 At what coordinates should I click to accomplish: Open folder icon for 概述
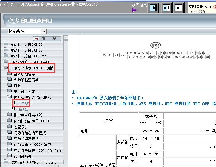click(9, 85)
